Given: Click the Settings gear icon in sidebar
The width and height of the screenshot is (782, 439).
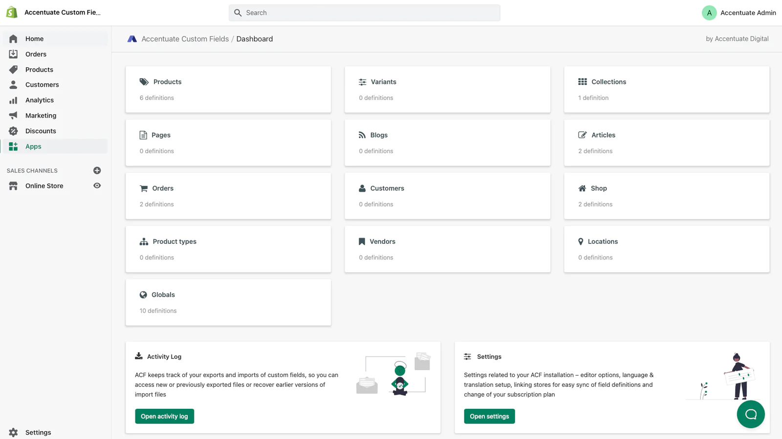Looking at the screenshot, I should pyautogui.click(x=13, y=432).
